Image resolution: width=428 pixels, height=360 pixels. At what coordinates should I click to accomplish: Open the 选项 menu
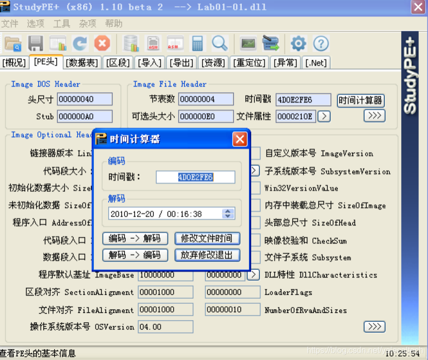(x=36, y=24)
